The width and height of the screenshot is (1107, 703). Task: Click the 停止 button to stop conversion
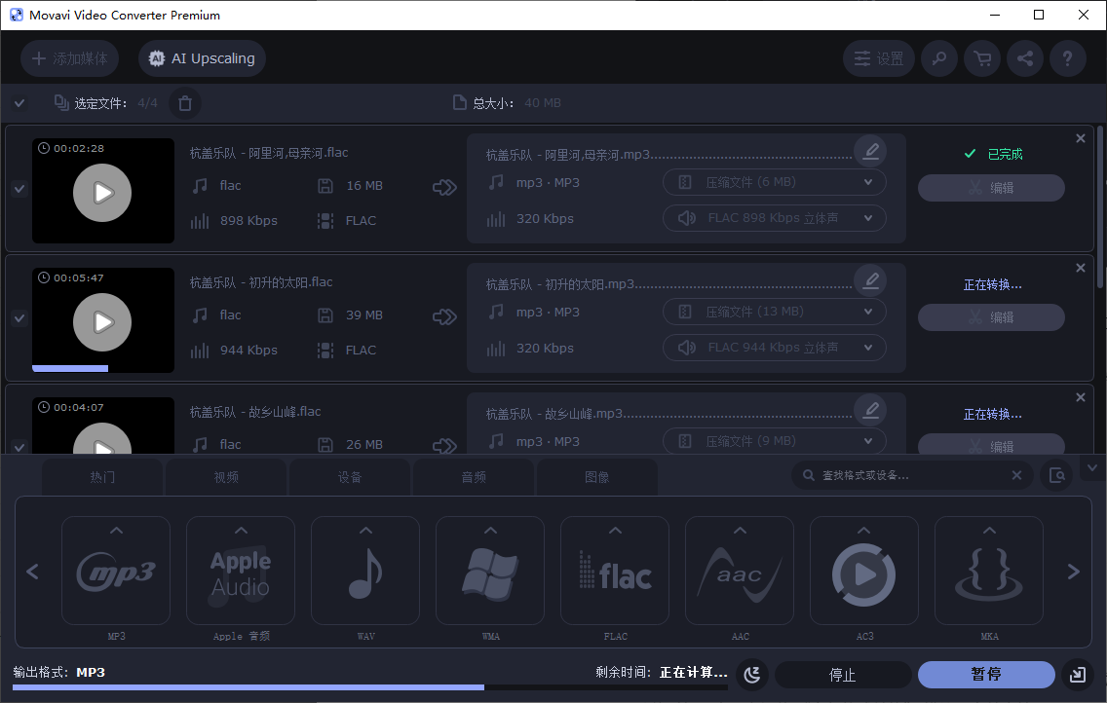tap(844, 674)
